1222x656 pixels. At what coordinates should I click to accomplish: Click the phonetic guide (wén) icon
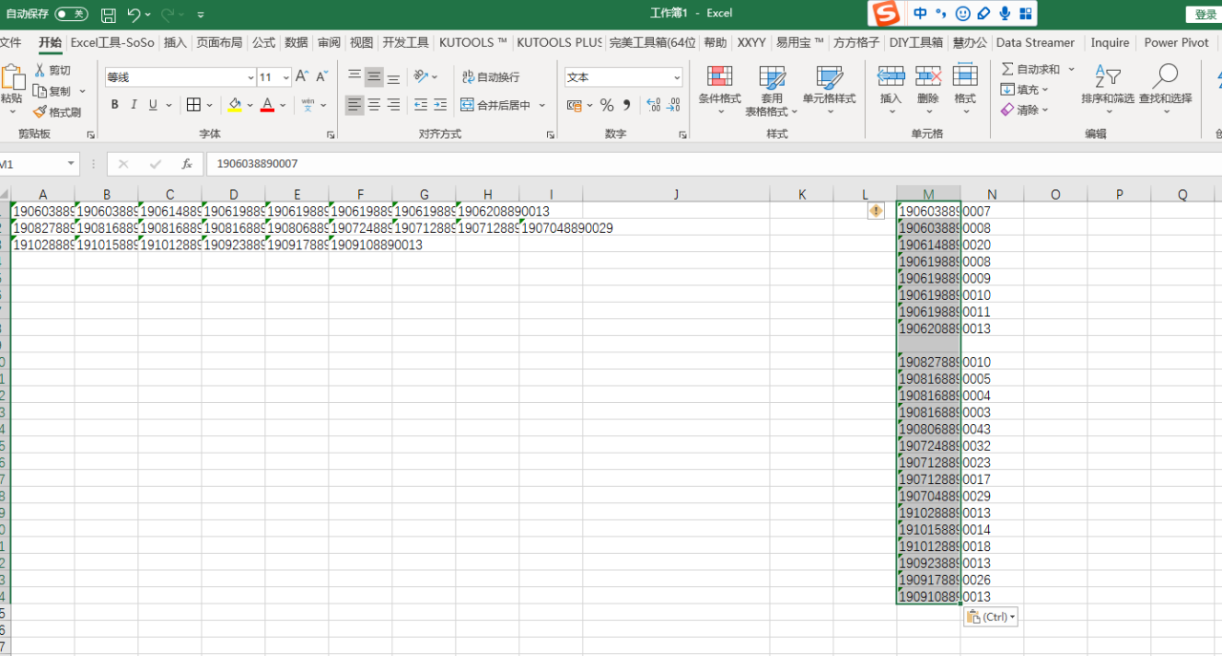(307, 105)
